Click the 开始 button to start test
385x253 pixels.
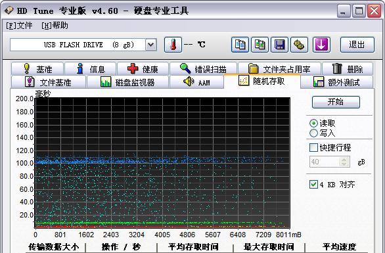(336, 102)
